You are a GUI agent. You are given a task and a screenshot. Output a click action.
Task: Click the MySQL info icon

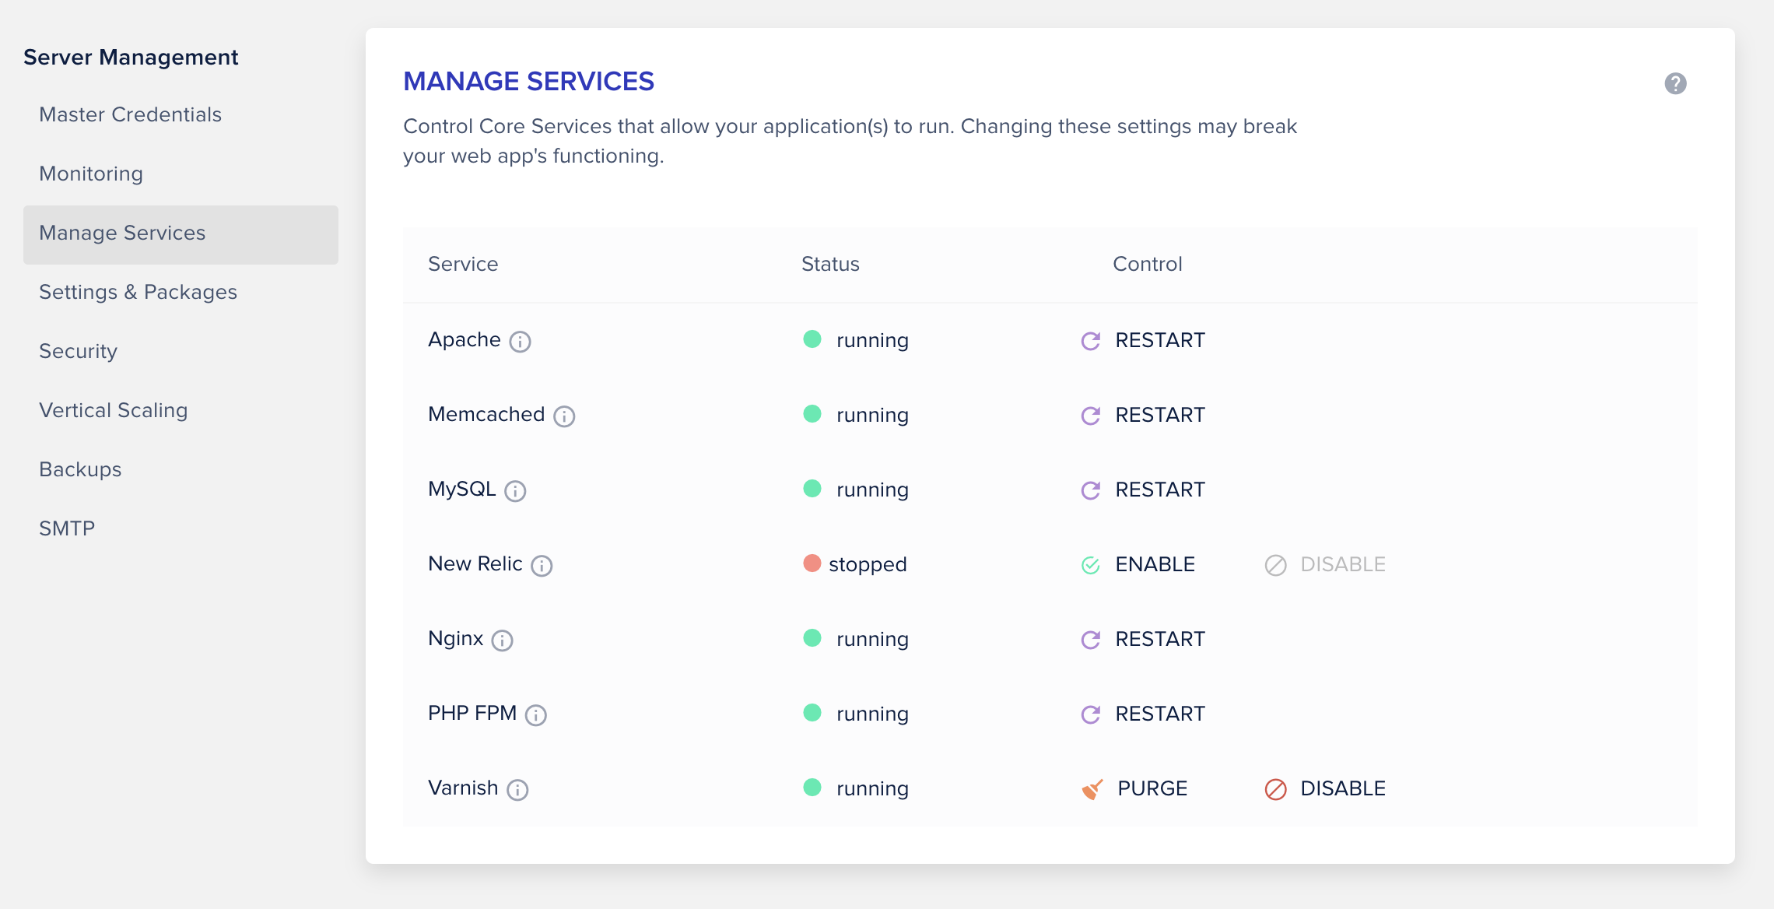(515, 491)
